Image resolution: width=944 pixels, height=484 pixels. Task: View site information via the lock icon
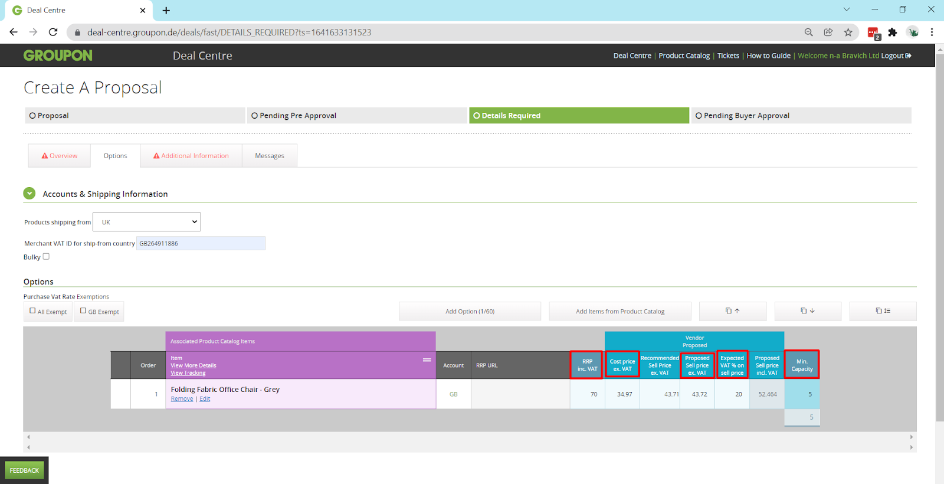pyautogui.click(x=77, y=32)
